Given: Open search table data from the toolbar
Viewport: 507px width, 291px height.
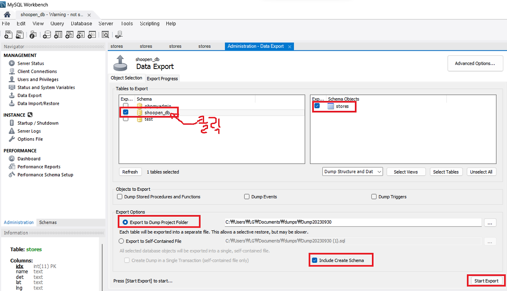Looking at the screenshot, I should tap(105, 35).
